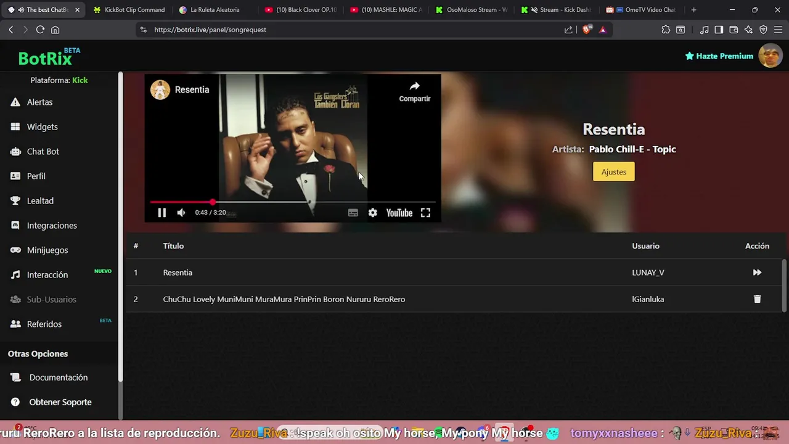Viewport: 789px width, 444px height.
Task: Click the Ajustes button
Action: tap(613, 172)
